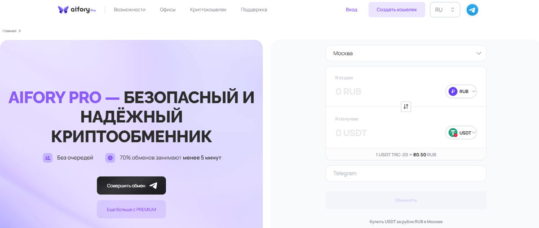Open the USDT currency dropdown
Screen dimensions: 539x228
(461, 133)
